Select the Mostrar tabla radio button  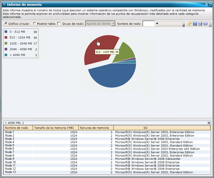[35, 24]
